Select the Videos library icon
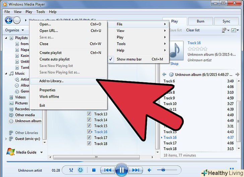Screen dimensions: 244x177 tap(11, 97)
